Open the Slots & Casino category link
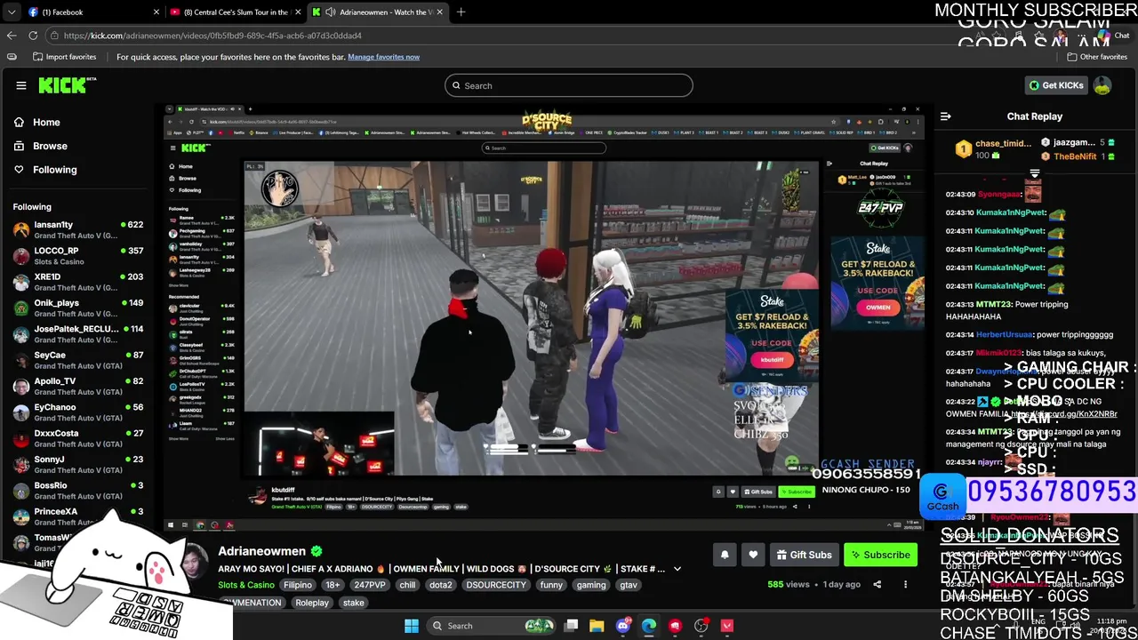The width and height of the screenshot is (1138, 640). pyautogui.click(x=246, y=585)
